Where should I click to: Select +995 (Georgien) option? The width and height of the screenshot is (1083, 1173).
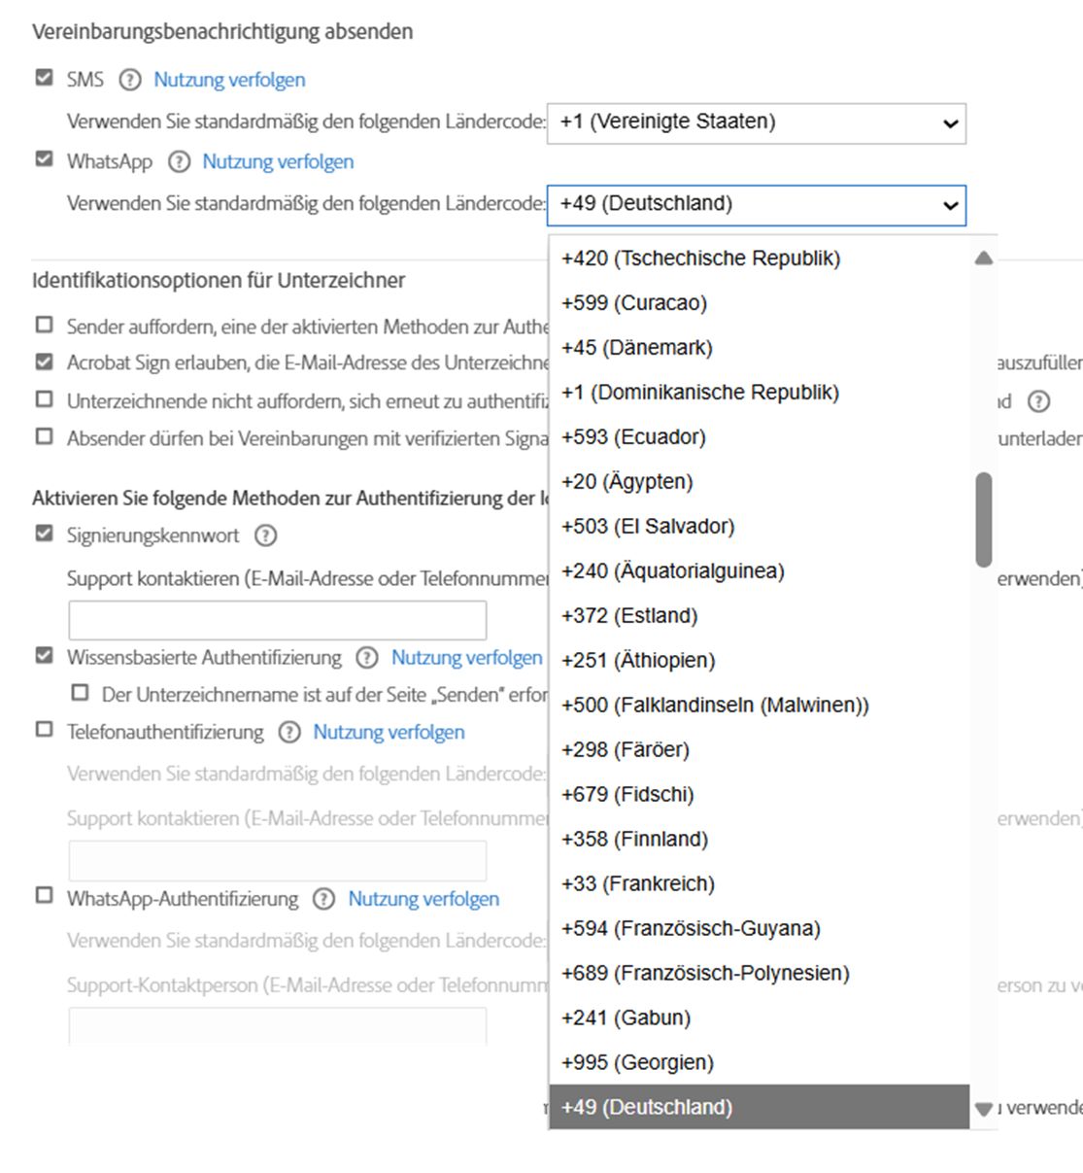pyautogui.click(x=760, y=1063)
